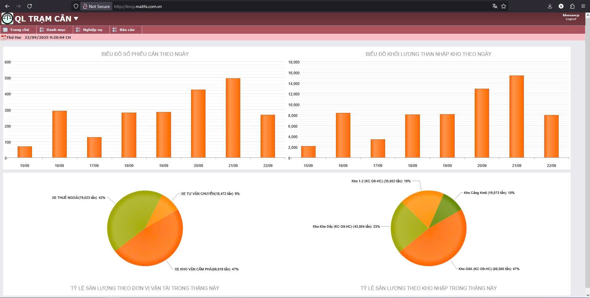Open the Trang chủ menu
Image resolution: width=590 pixels, height=298 pixels.
pos(18,30)
